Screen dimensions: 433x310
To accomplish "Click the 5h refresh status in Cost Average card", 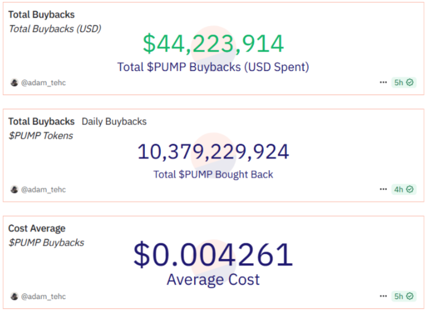I will [404, 296].
